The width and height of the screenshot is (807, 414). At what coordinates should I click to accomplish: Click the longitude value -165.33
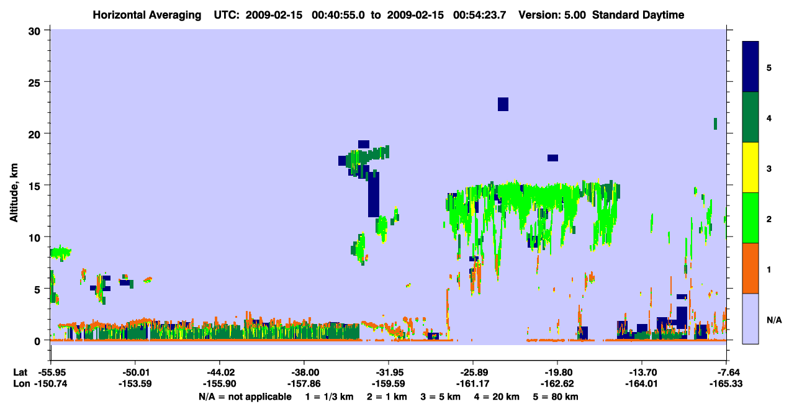[726, 384]
